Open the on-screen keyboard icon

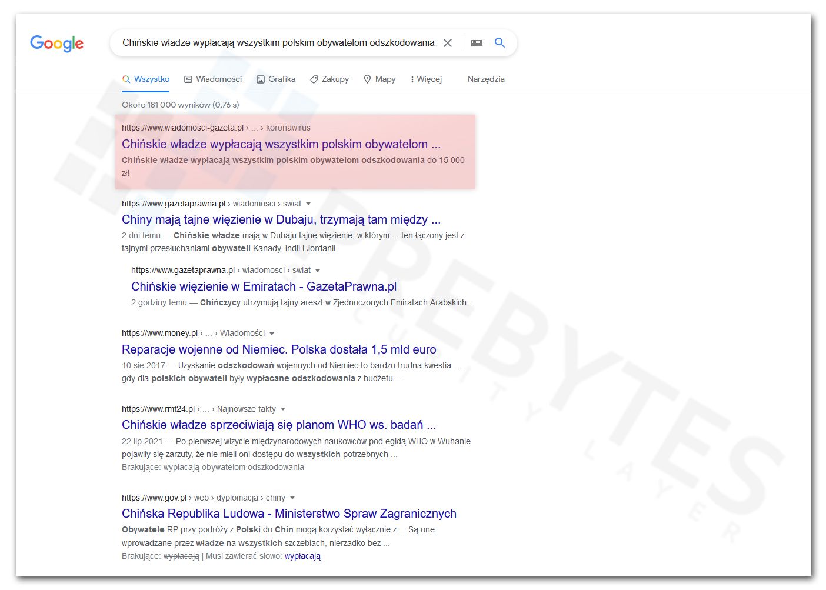point(477,43)
